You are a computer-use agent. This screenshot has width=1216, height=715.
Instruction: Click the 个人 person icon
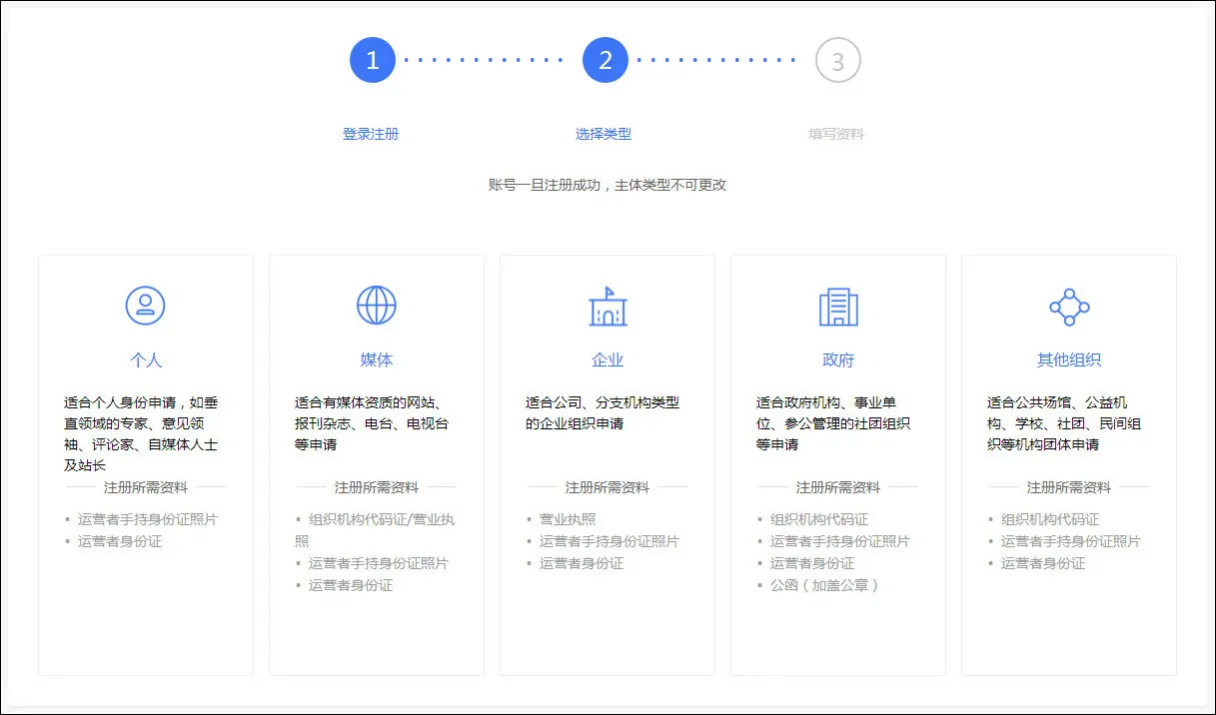[x=146, y=306]
